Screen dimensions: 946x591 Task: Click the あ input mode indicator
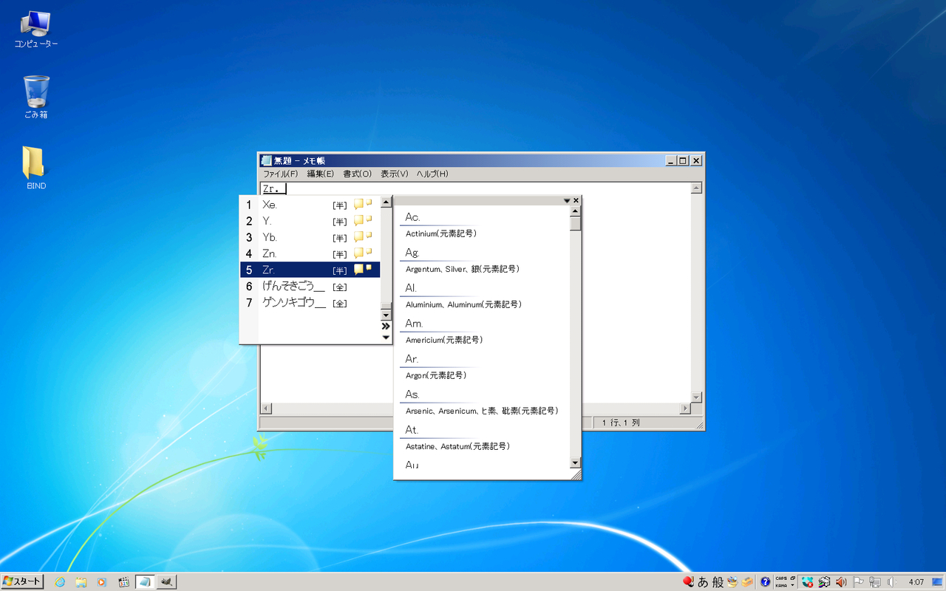coord(703,582)
